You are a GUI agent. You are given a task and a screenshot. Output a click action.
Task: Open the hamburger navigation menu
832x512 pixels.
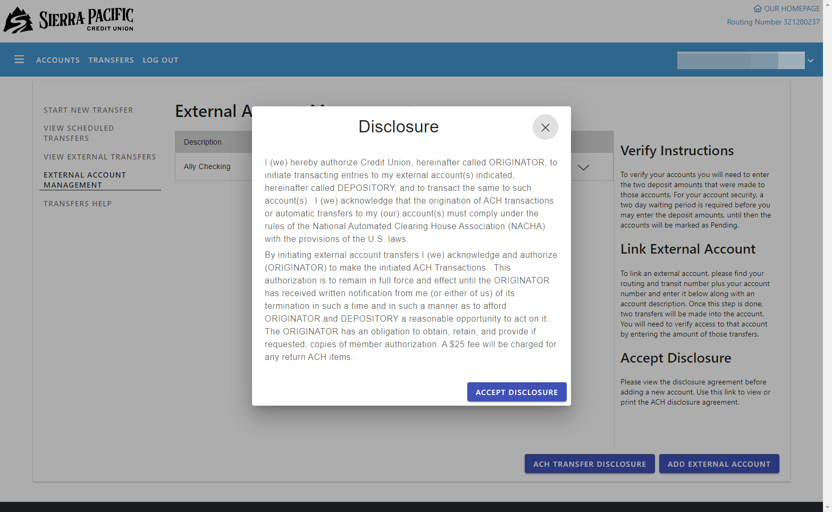click(19, 60)
